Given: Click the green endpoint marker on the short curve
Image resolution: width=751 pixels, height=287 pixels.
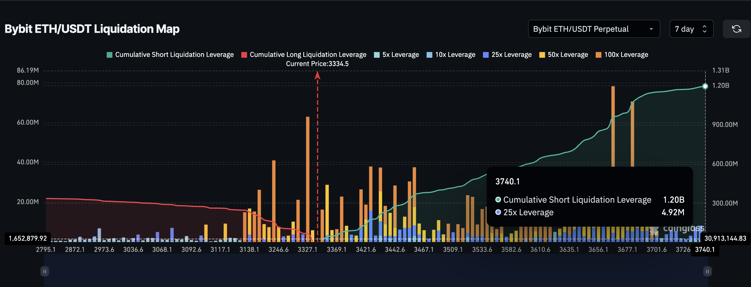Looking at the screenshot, I should point(705,86).
